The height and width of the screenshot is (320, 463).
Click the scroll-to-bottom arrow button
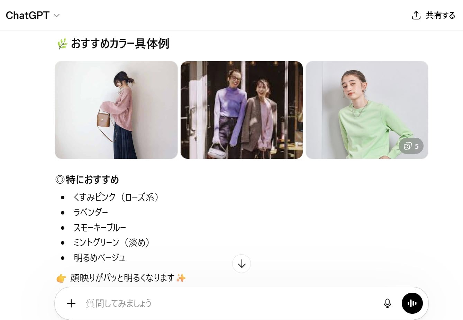(x=242, y=264)
